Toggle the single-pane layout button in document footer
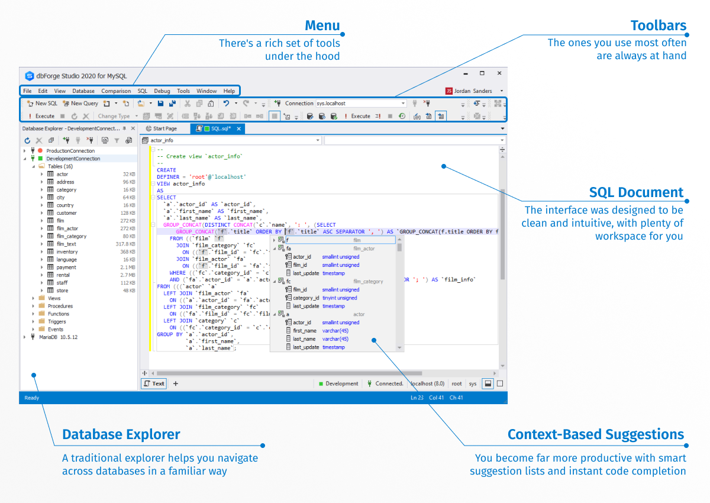 tap(500, 383)
